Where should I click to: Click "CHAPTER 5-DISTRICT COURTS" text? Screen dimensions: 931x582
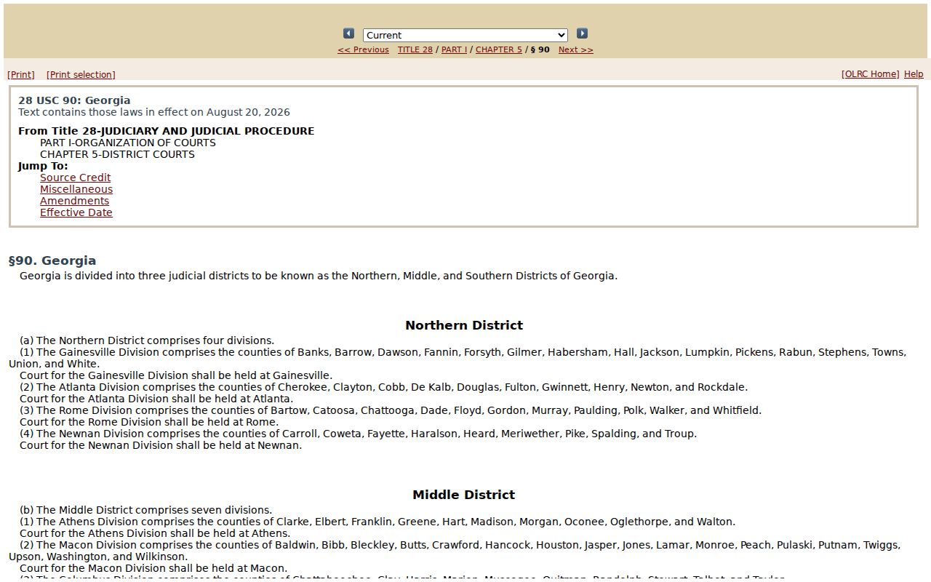click(x=117, y=154)
